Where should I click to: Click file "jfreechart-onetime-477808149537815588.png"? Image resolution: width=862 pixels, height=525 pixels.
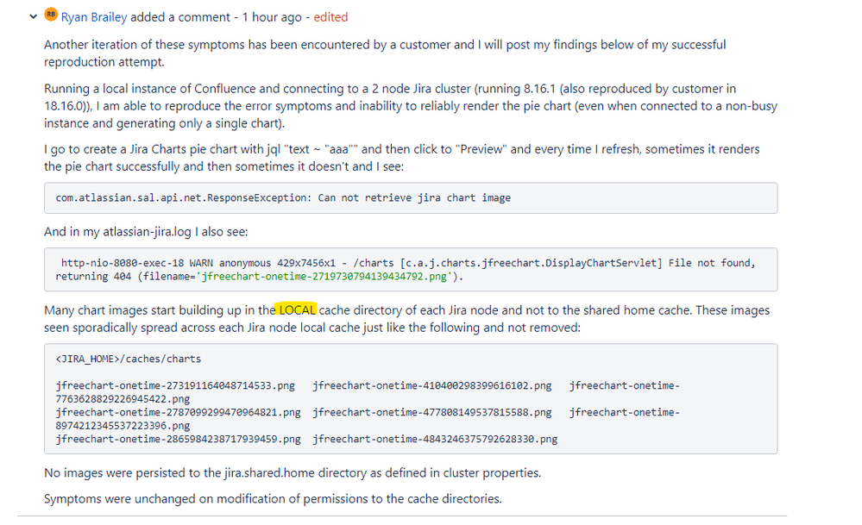tap(432, 412)
